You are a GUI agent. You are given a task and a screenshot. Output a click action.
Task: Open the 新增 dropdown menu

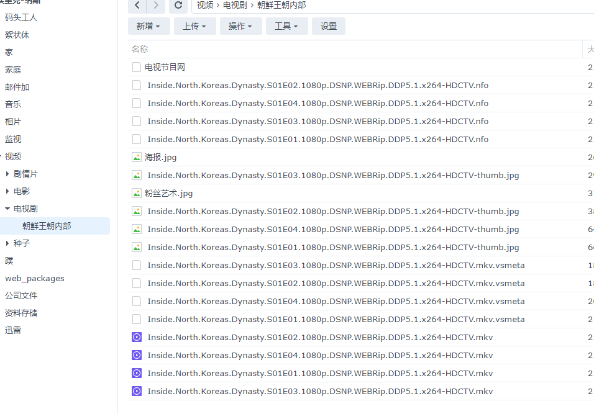(148, 26)
